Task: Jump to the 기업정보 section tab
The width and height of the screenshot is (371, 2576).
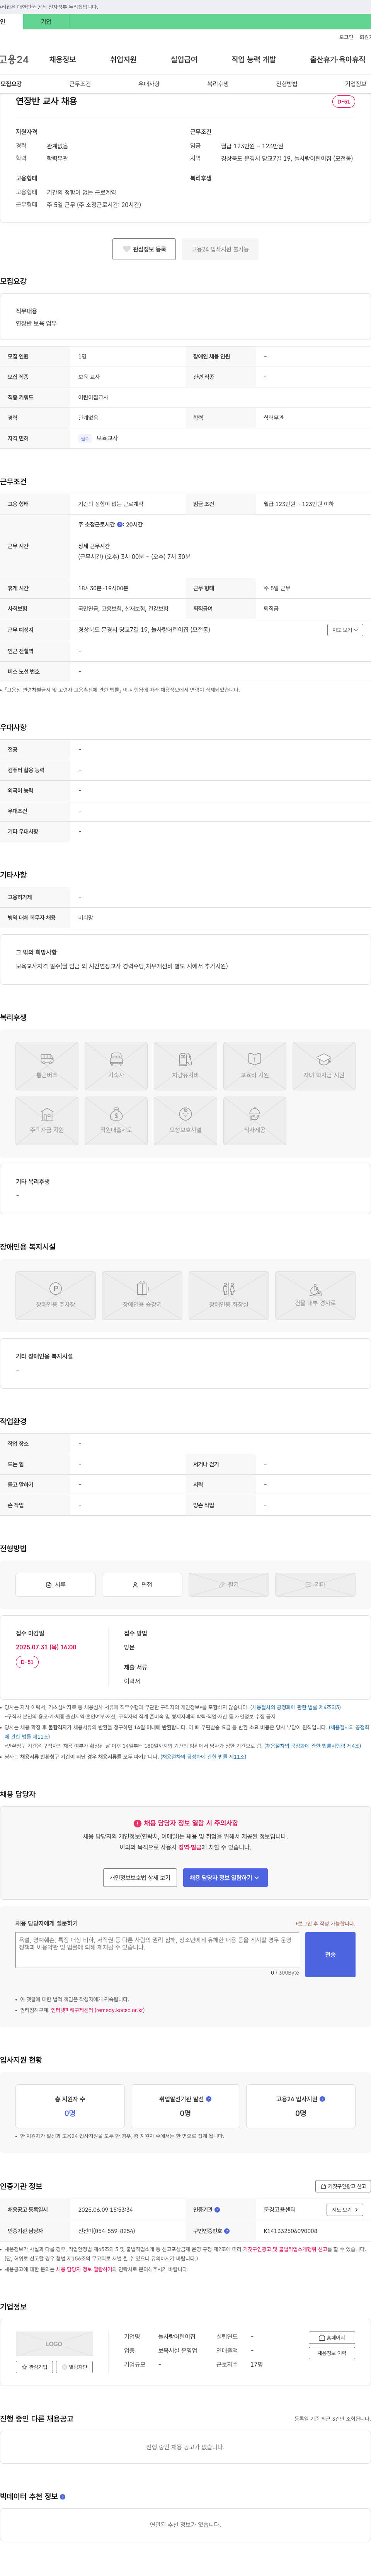Action: pos(356,84)
